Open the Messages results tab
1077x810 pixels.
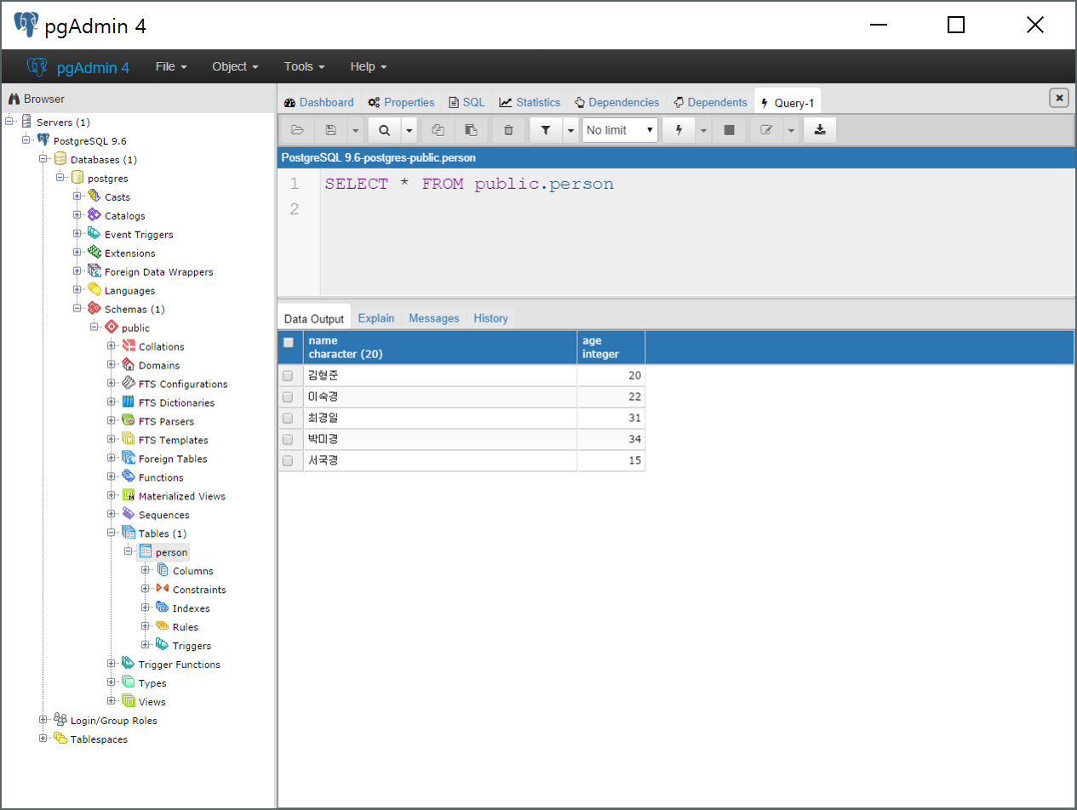(x=434, y=318)
